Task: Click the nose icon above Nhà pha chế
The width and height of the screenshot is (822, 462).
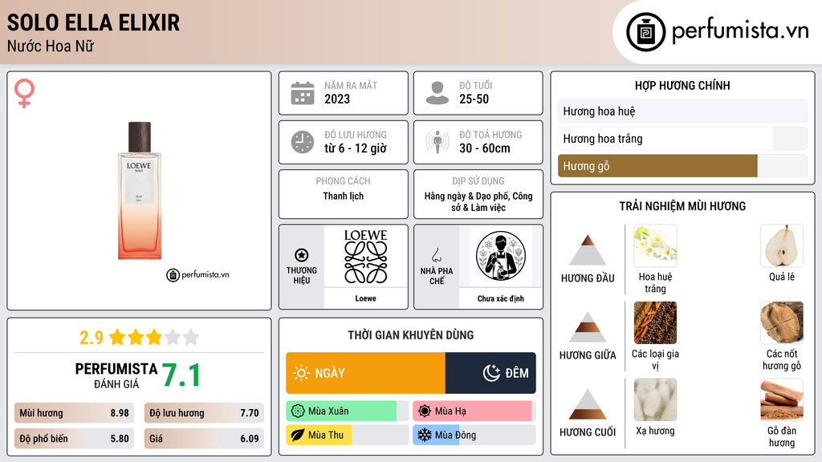Action: point(436,255)
